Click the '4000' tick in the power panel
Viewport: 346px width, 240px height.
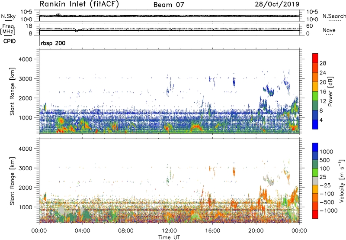click(x=25, y=59)
